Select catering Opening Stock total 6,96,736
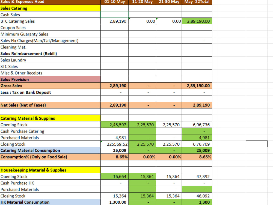 point(197,125)
